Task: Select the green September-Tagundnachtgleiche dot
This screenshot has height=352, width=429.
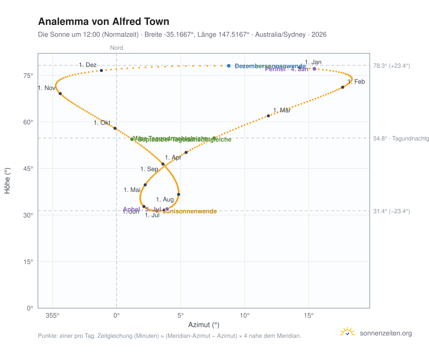Action: (x=132, y=139)
